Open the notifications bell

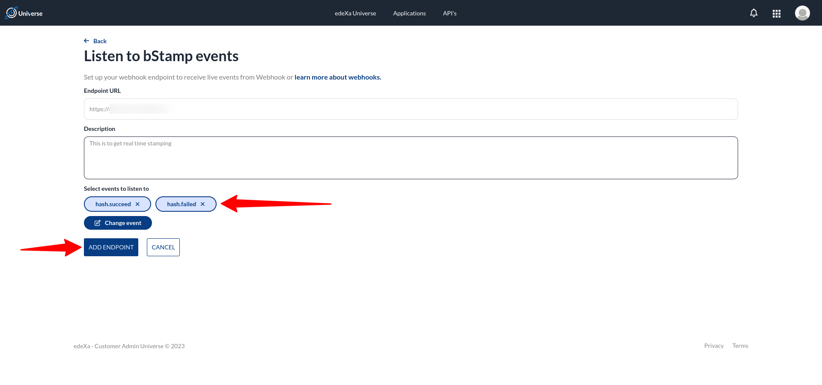coord(753,13)
